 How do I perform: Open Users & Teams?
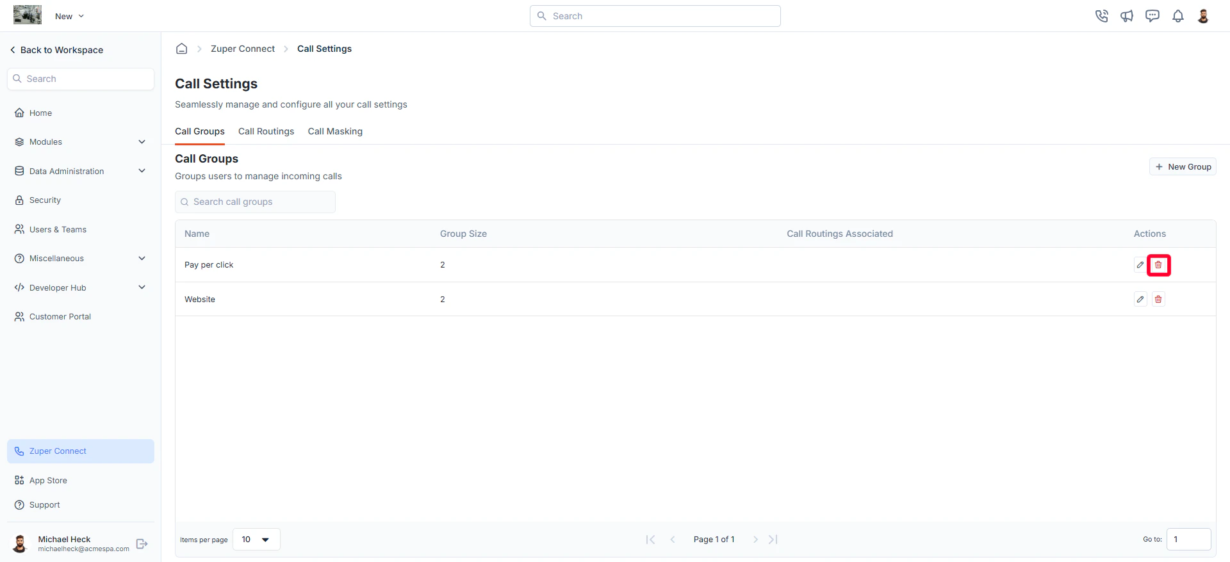coord(58,229)
